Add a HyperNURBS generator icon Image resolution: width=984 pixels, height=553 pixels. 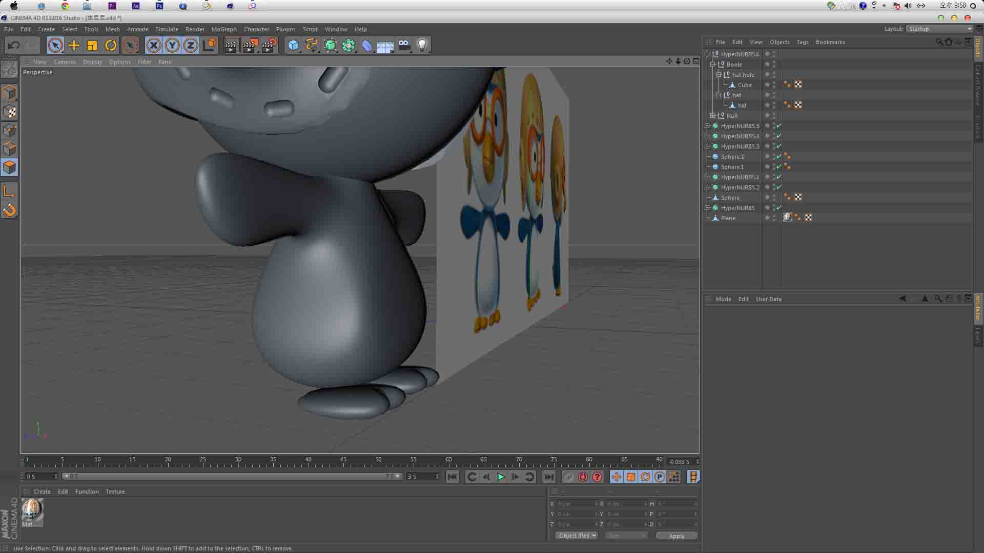pyautogui.click(x=330, y=46)
